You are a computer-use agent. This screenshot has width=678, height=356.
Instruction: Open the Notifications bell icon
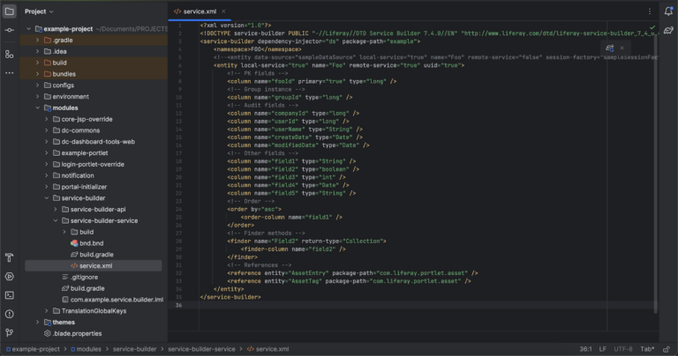667,11
